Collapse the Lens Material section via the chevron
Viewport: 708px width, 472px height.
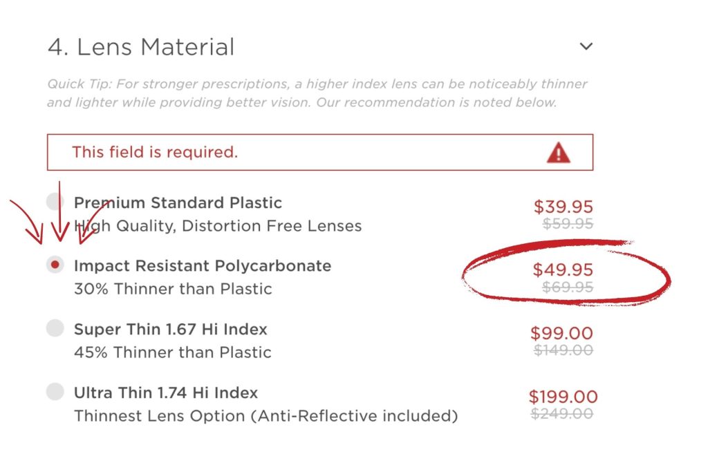pyautogui.click(x=586, y=46)
